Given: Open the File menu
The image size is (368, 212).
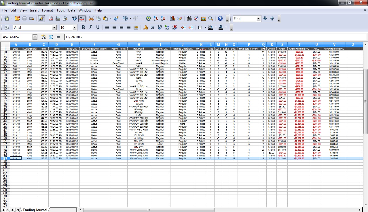Looking at the screenshot, I should pos(4,10).
